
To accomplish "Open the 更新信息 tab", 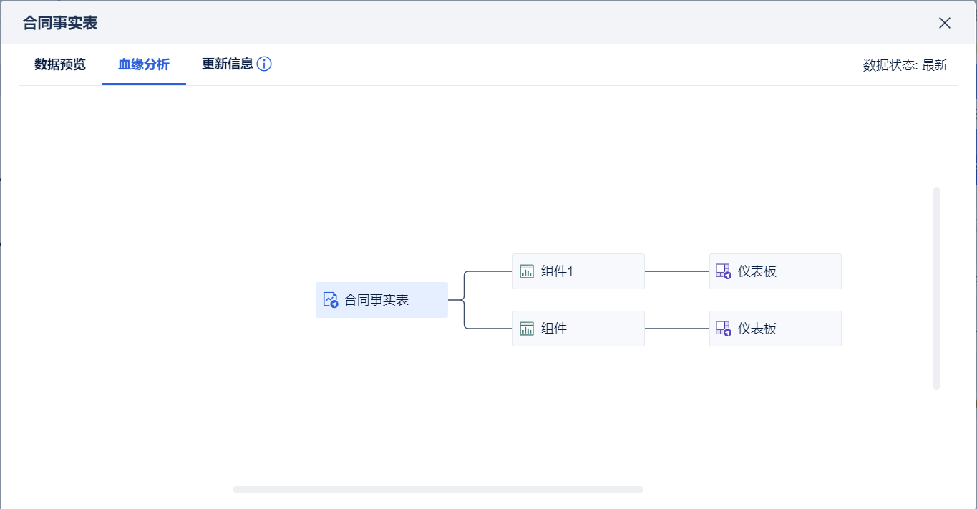I will coord(228,64).
